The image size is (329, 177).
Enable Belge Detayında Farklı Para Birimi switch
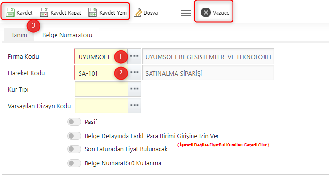click(x=74, y=136)
